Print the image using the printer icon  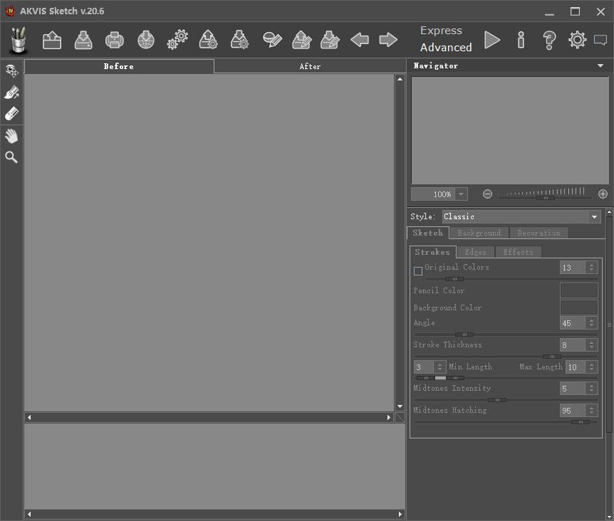(115, 40)
